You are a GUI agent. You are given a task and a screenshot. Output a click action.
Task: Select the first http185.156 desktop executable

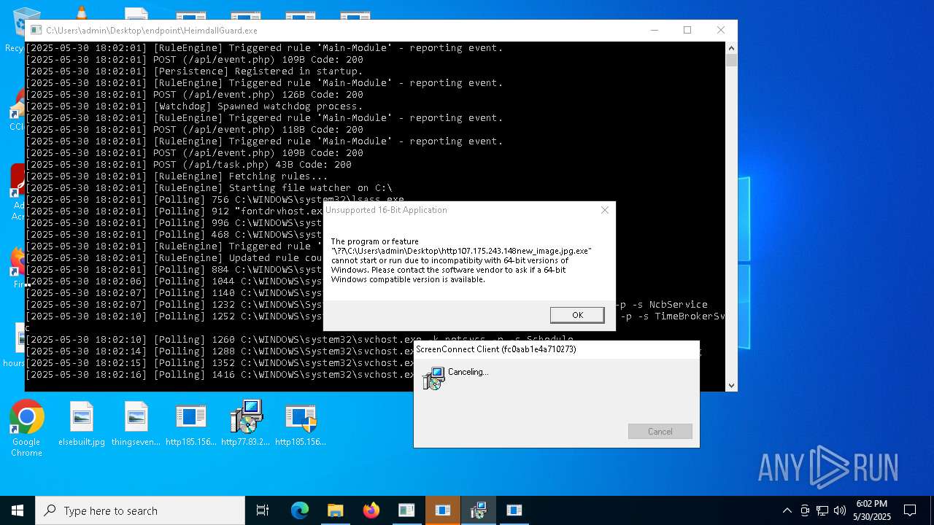(190, 424)
